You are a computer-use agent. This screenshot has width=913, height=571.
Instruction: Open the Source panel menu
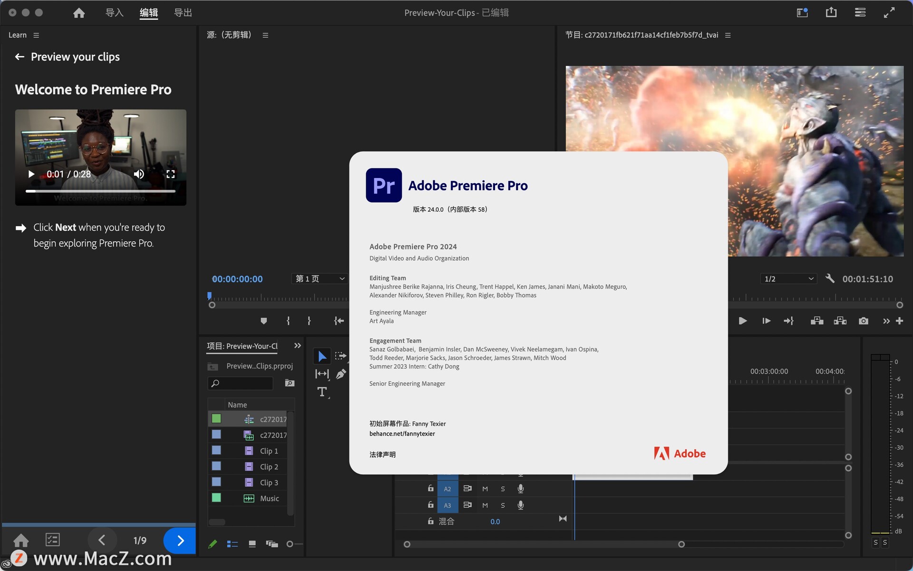[265, 35]
